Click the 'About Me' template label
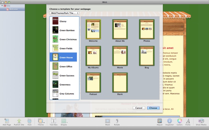Screen dimensions: 209x130 [x=120, y=41]
